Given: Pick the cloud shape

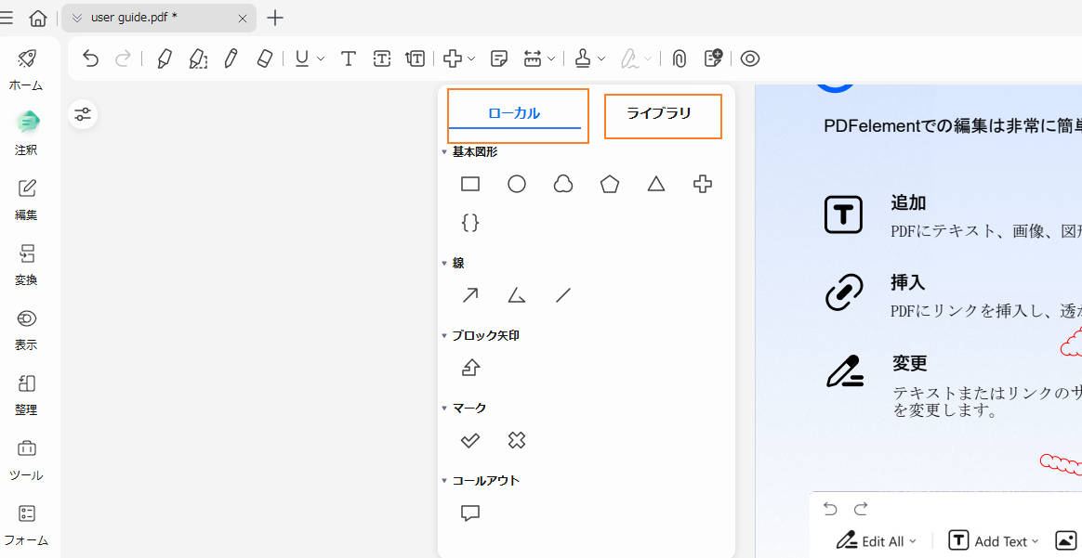Looking at the screenshot, I should click(x=563, y=184).
